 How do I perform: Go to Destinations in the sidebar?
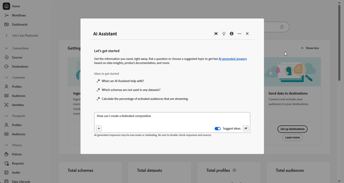(20, 67)
